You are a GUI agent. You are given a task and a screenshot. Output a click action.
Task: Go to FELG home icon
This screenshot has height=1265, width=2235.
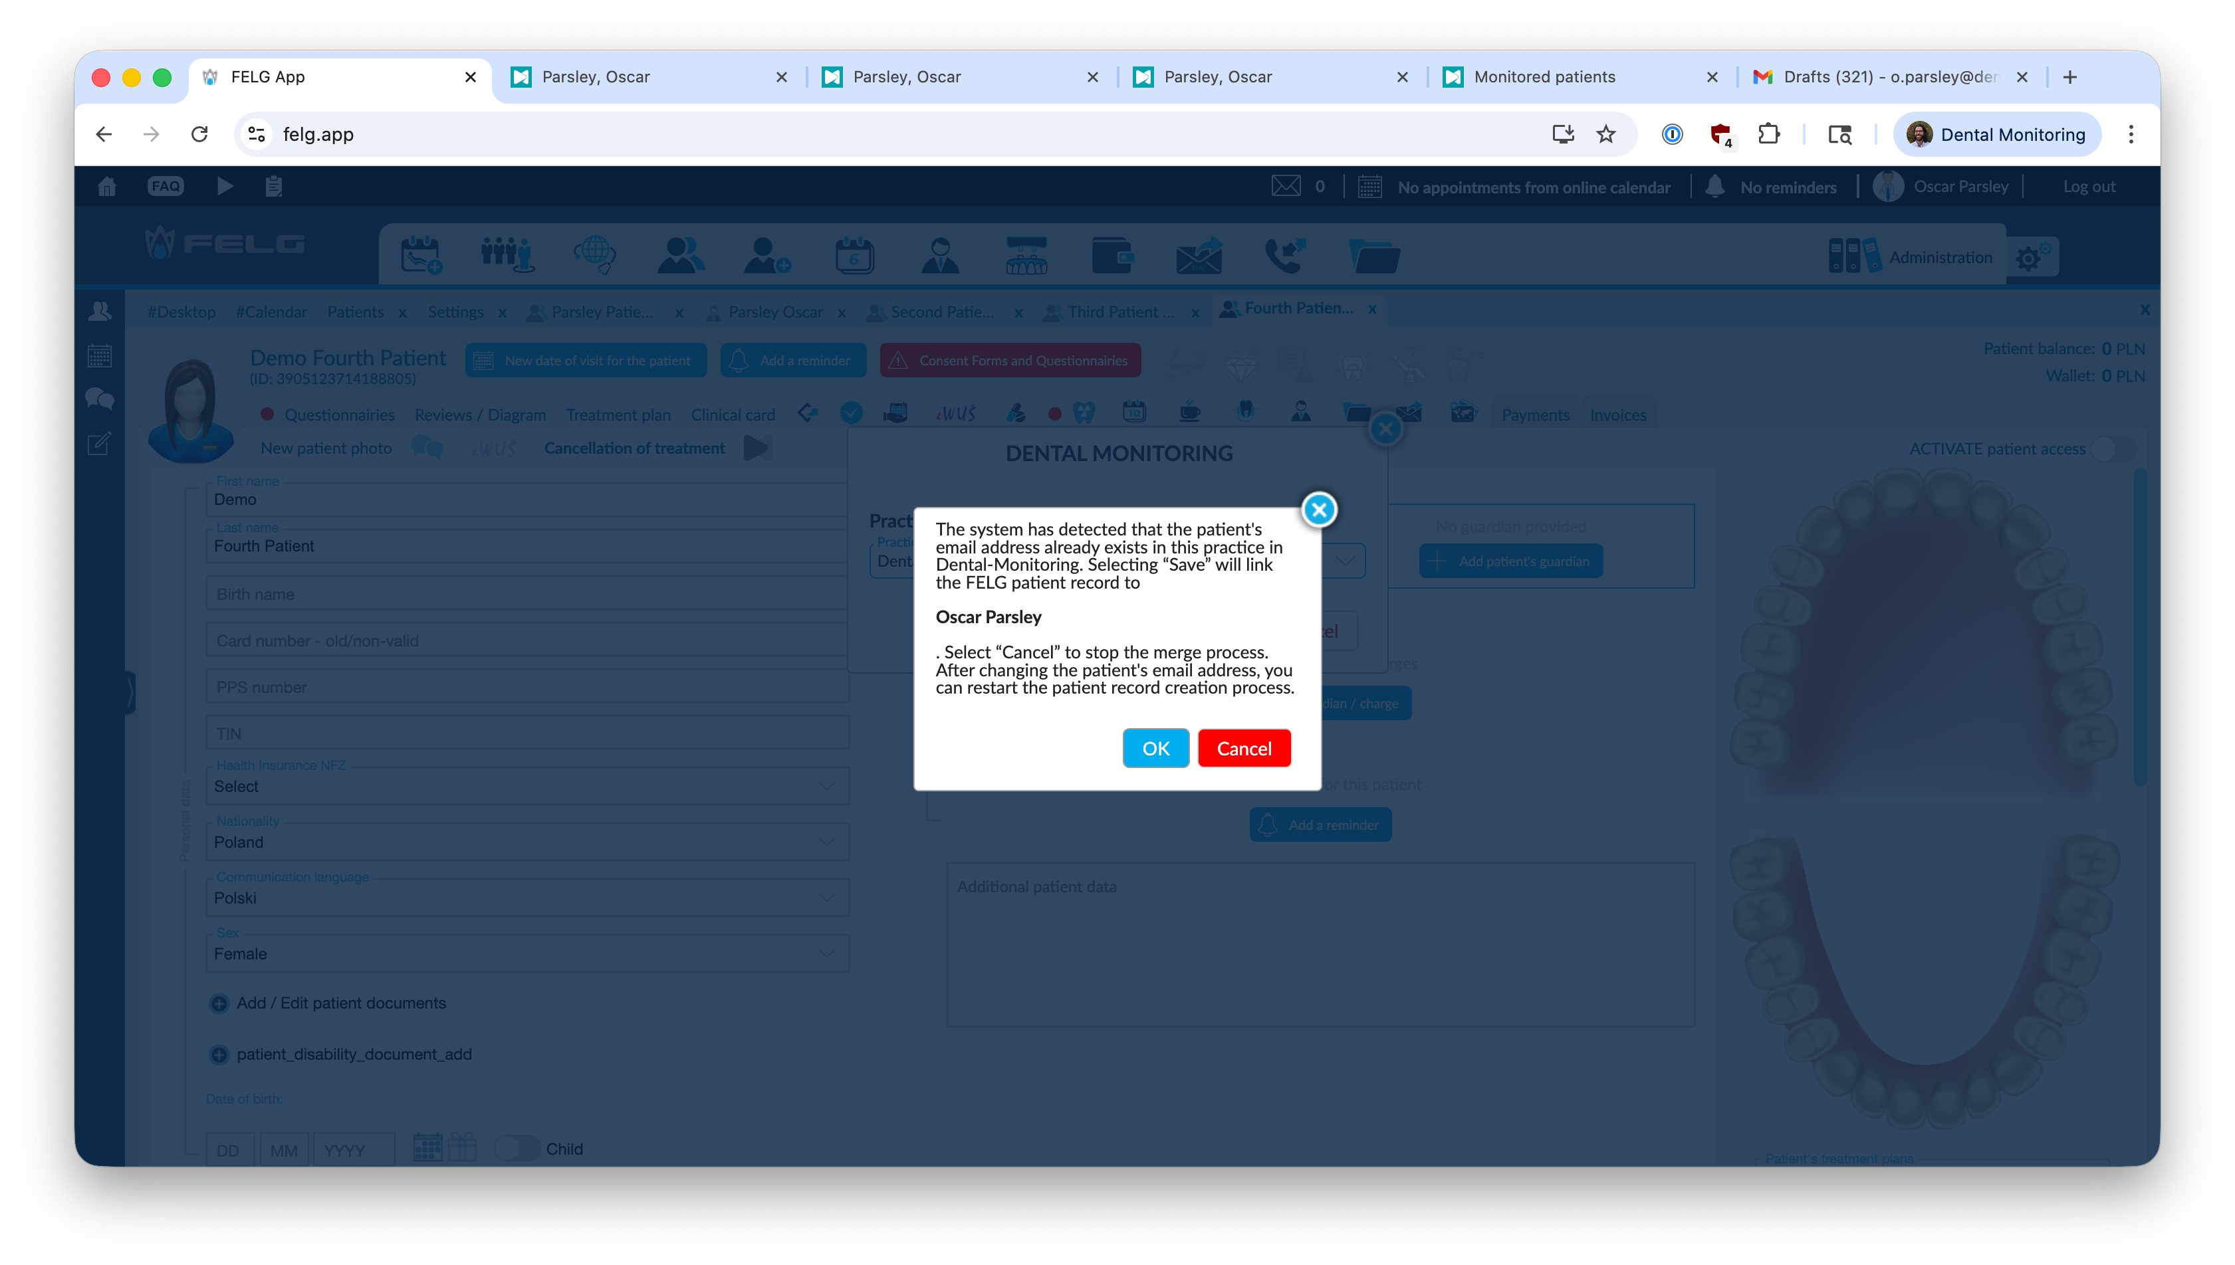[107, 186]
